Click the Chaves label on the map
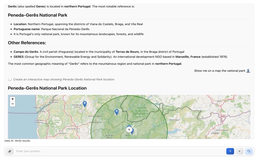The width and height of the screenshot is (258, 161). [215, 133]
